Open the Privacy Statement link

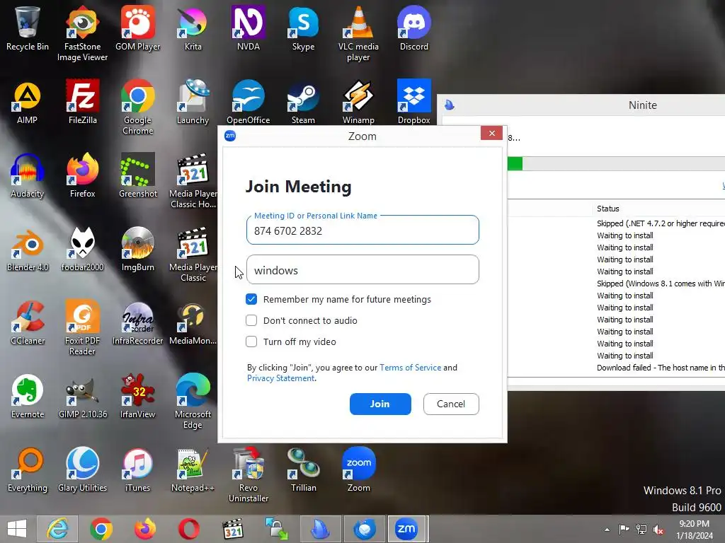coord(280,378)
